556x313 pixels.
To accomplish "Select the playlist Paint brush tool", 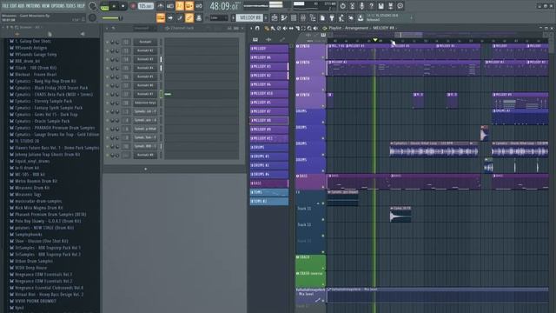I will click(x=273, y=28).
